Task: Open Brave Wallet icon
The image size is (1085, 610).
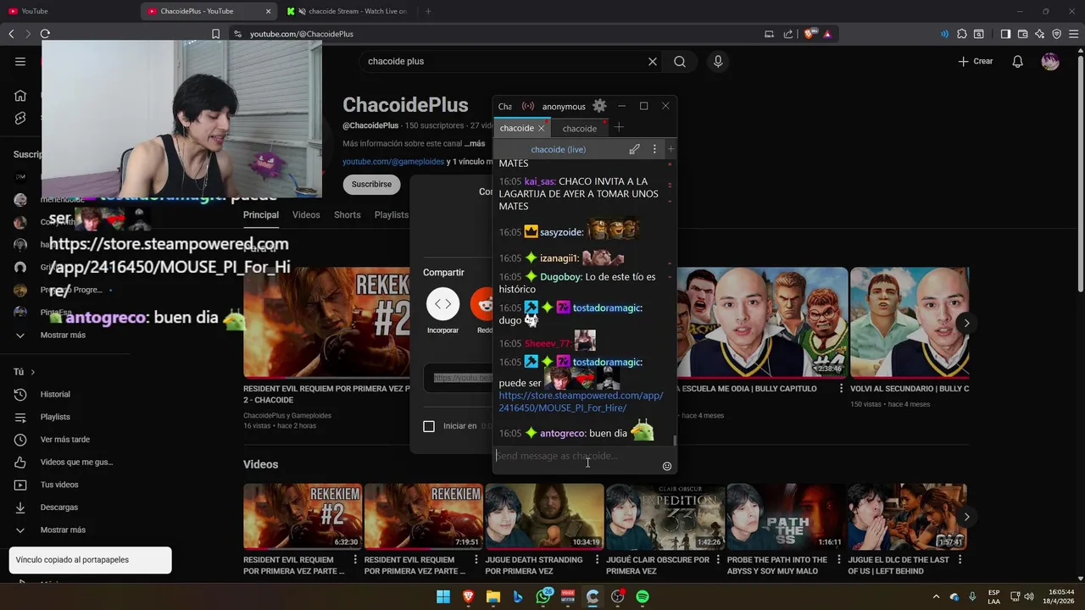Action: (1022, 34)
